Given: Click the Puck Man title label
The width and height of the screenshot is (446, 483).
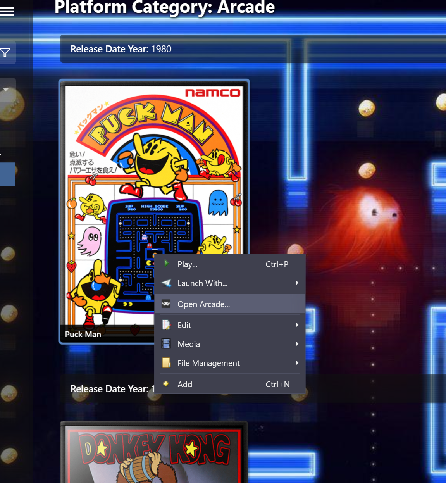Looking at the screenshot, I should (83, 334).
